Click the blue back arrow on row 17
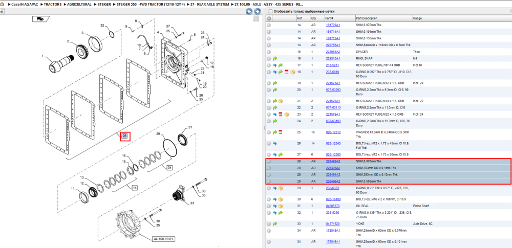Screen dimensions: 512x248 (275, 65)
